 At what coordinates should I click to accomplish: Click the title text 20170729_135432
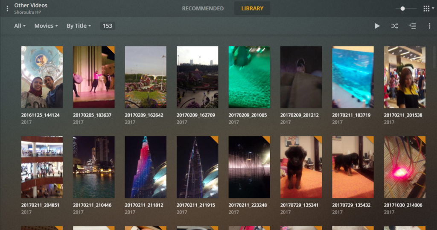352,205
